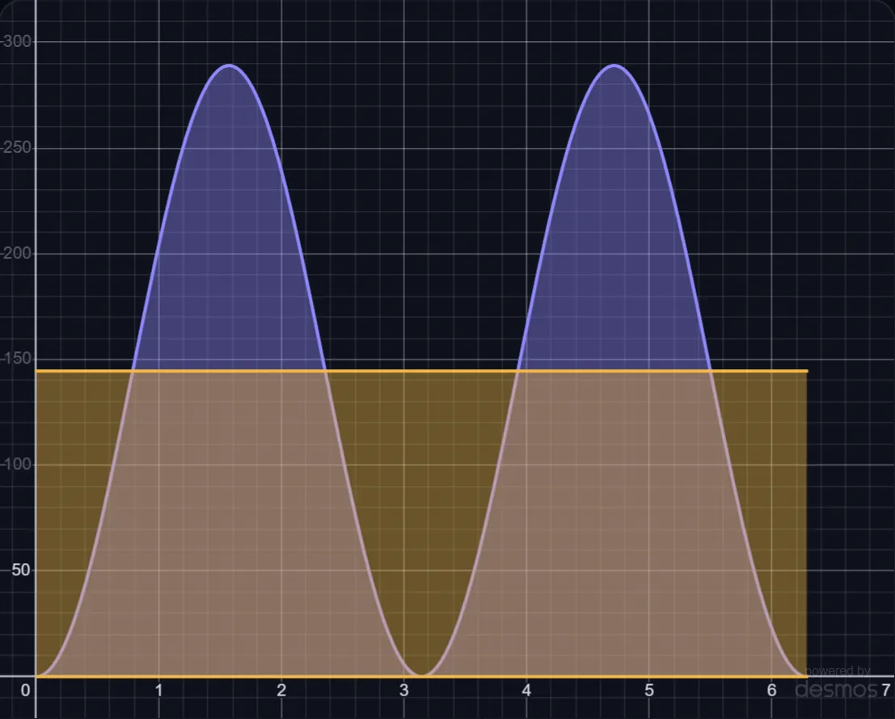
Task: Click the y-axis label 150
Action: pyautogui.click(x=16, y=359)
